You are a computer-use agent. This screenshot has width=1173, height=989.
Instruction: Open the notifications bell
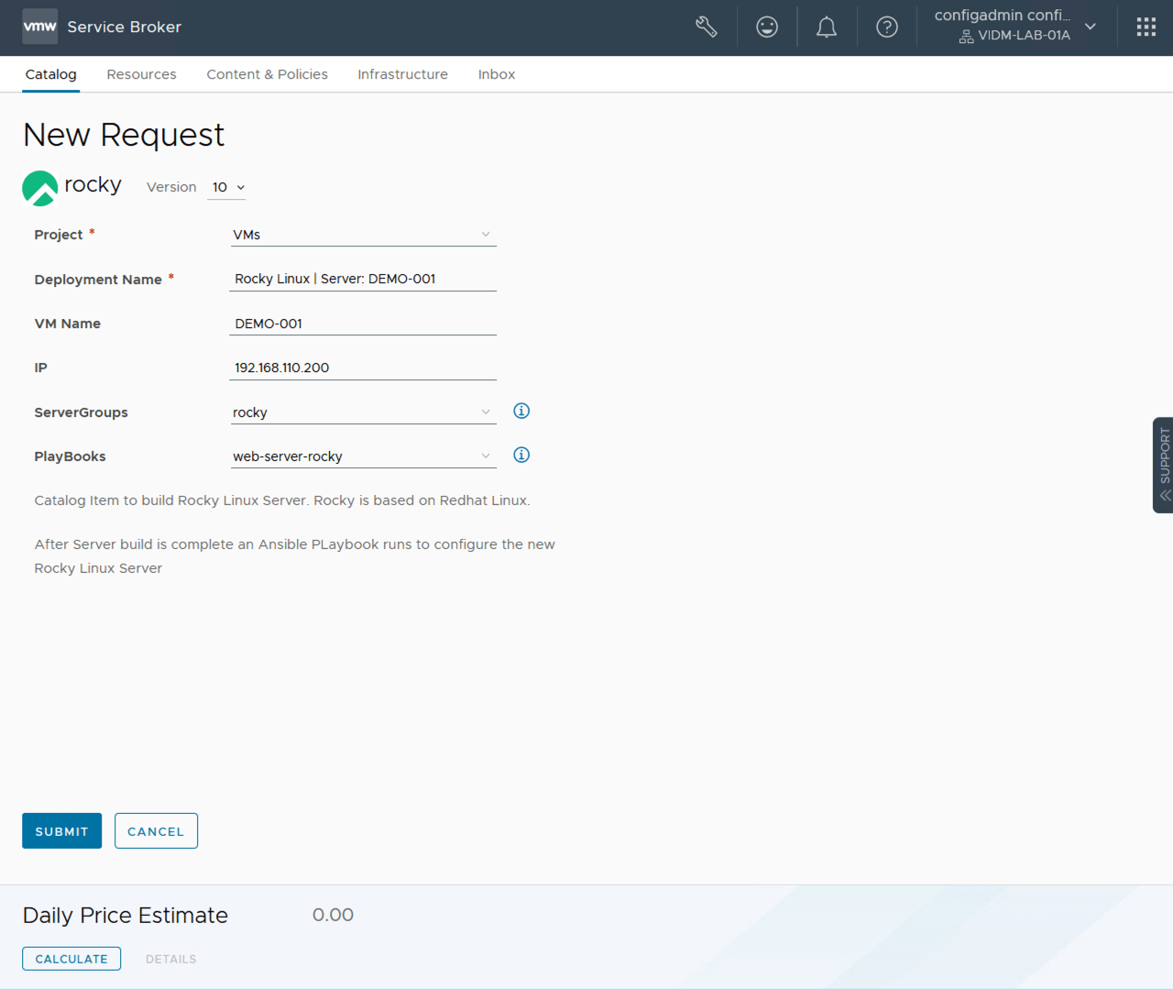coord(826,27)
